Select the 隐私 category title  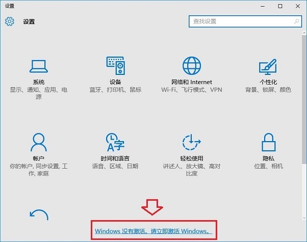pyautogui.click(x=268, y=158)
